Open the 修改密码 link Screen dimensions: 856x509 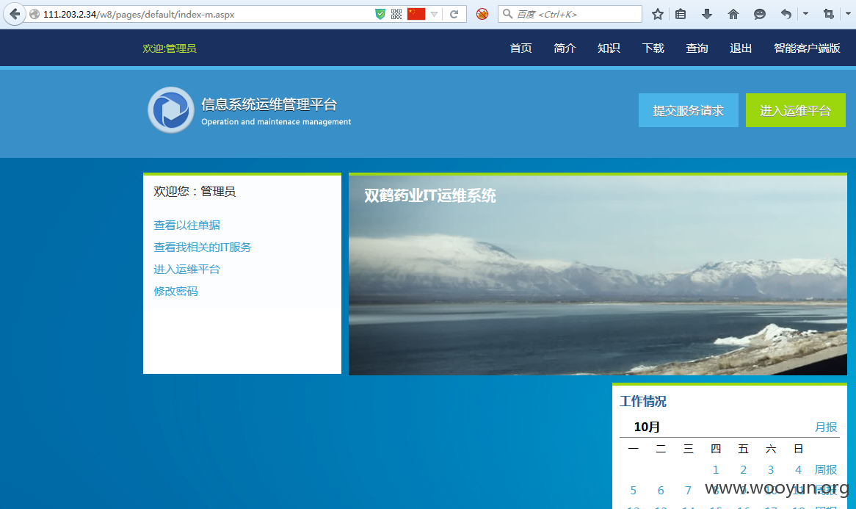click(x=175, y=291)
